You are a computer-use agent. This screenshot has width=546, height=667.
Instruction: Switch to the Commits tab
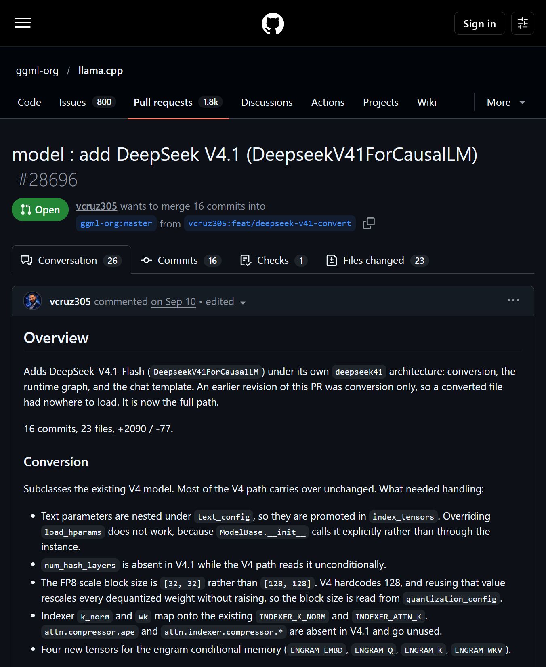coord(181,260)
